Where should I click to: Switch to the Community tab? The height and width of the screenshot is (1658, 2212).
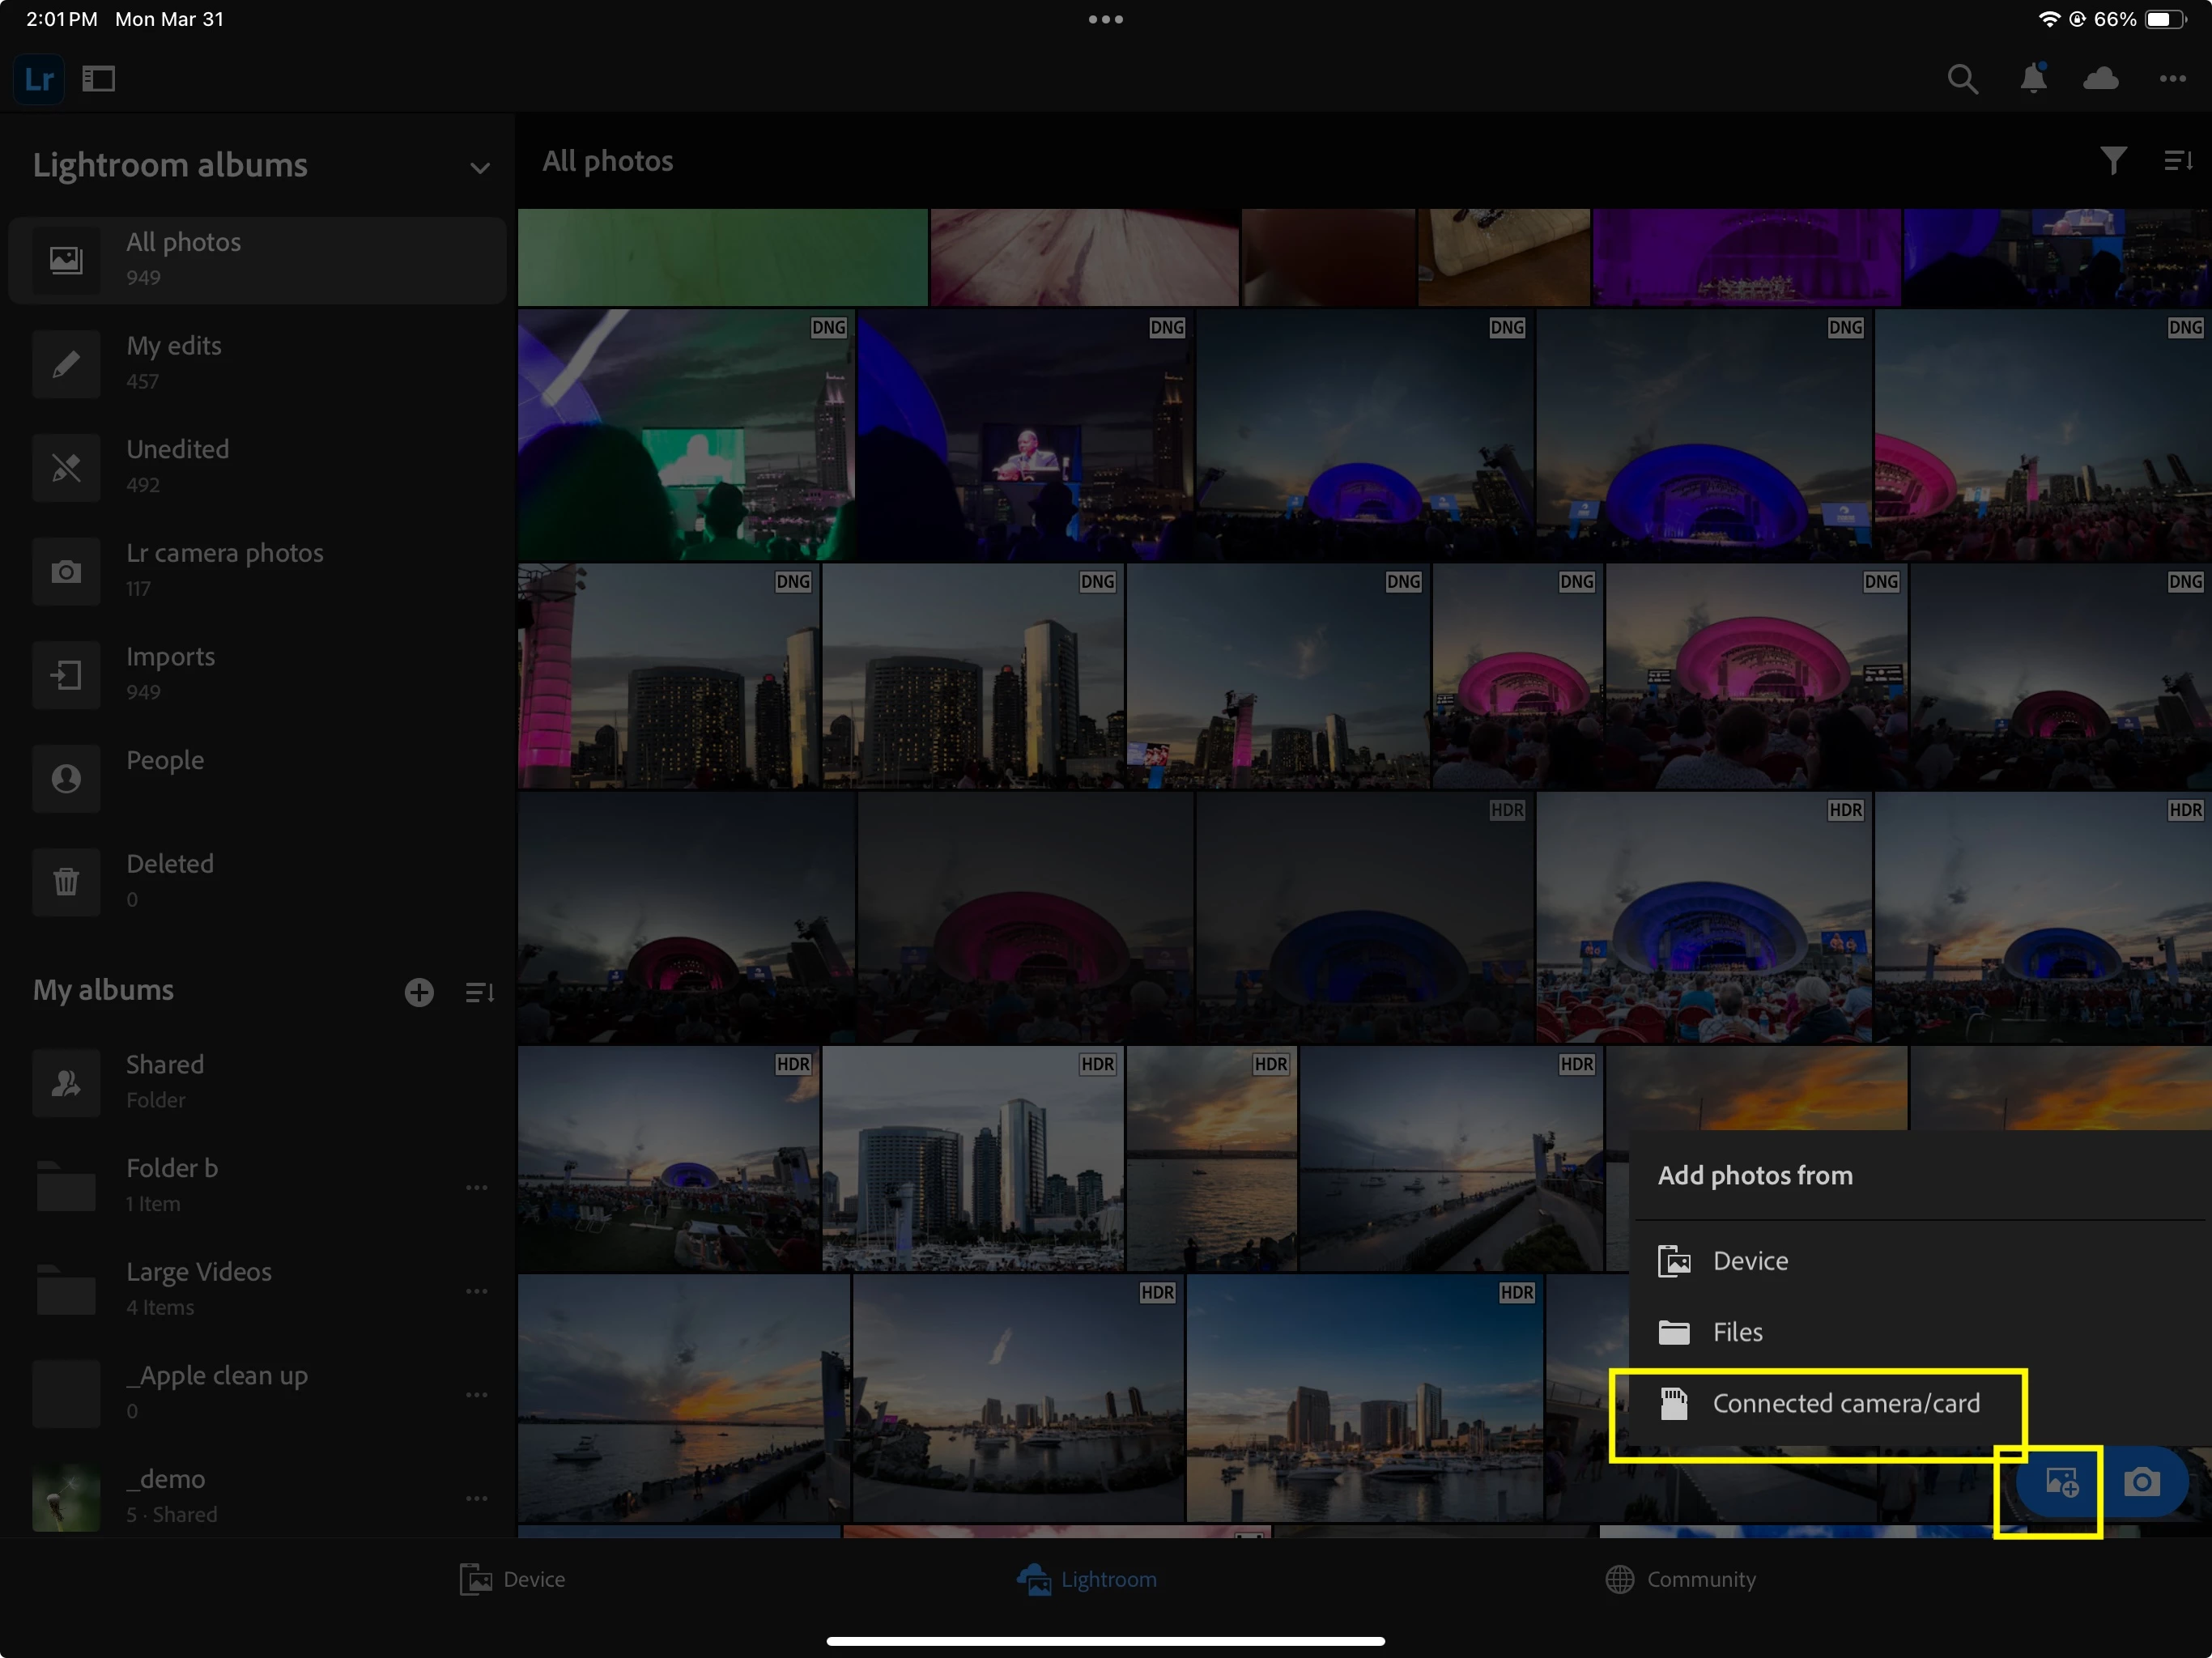1680,1579
